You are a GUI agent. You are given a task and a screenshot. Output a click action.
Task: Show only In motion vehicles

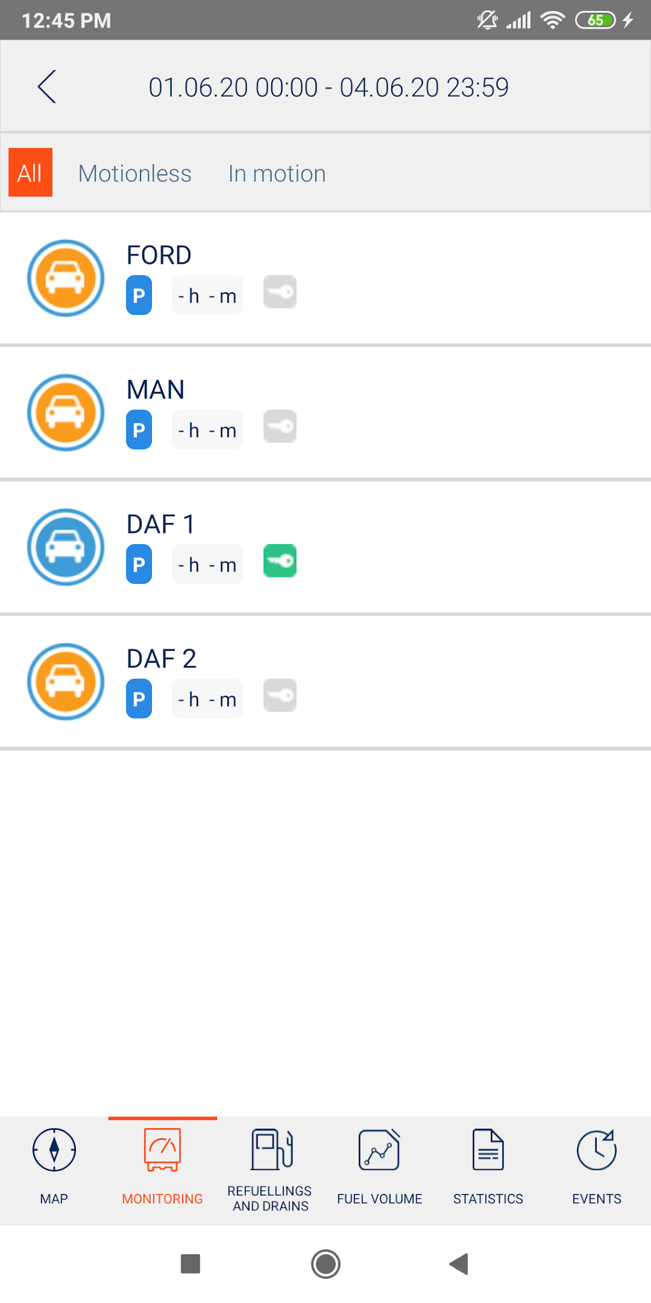[277, 174]
